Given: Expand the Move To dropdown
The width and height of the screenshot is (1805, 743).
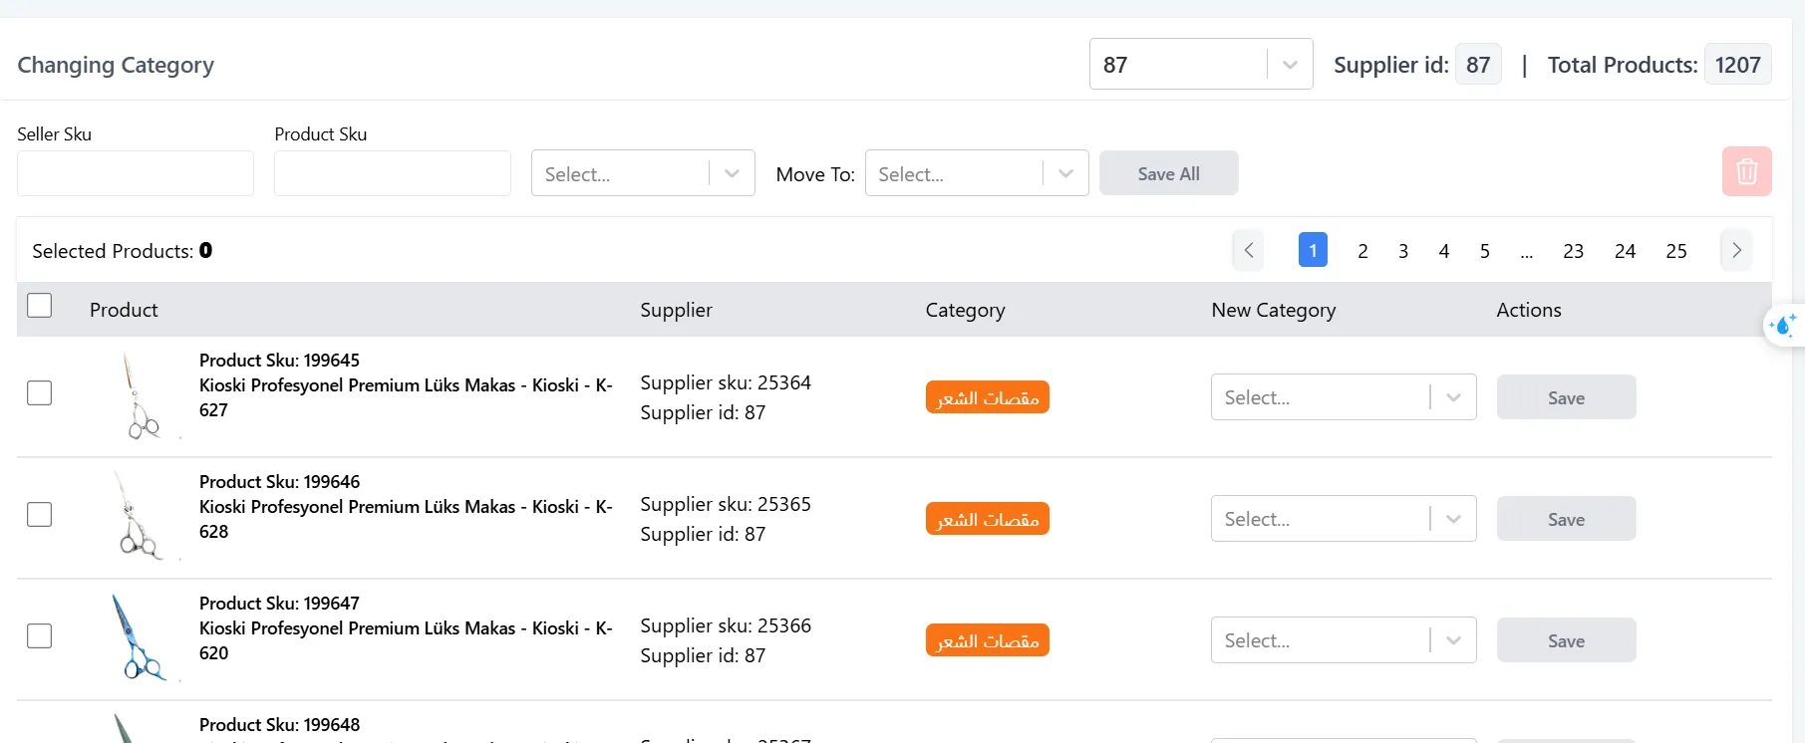Looking at the screenshot, I should point(976,174).
